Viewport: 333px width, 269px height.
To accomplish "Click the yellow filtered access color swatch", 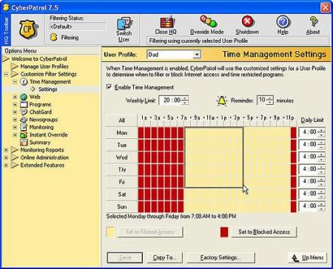I will (x=111, y=232).
